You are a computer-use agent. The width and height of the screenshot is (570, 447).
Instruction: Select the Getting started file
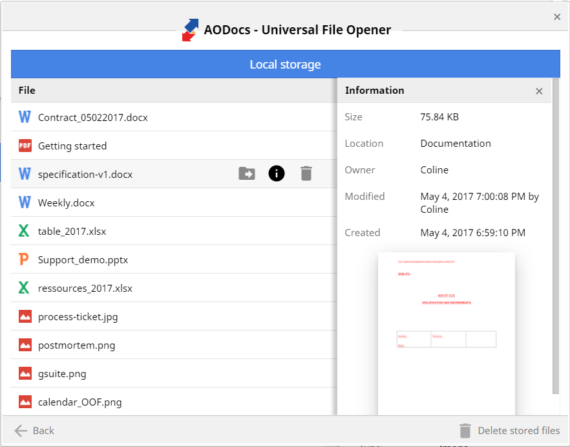click(x=174, y=146)
